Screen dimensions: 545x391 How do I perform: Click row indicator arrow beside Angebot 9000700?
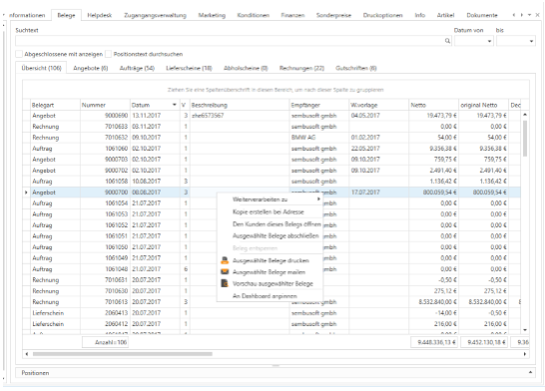(26, 193)
